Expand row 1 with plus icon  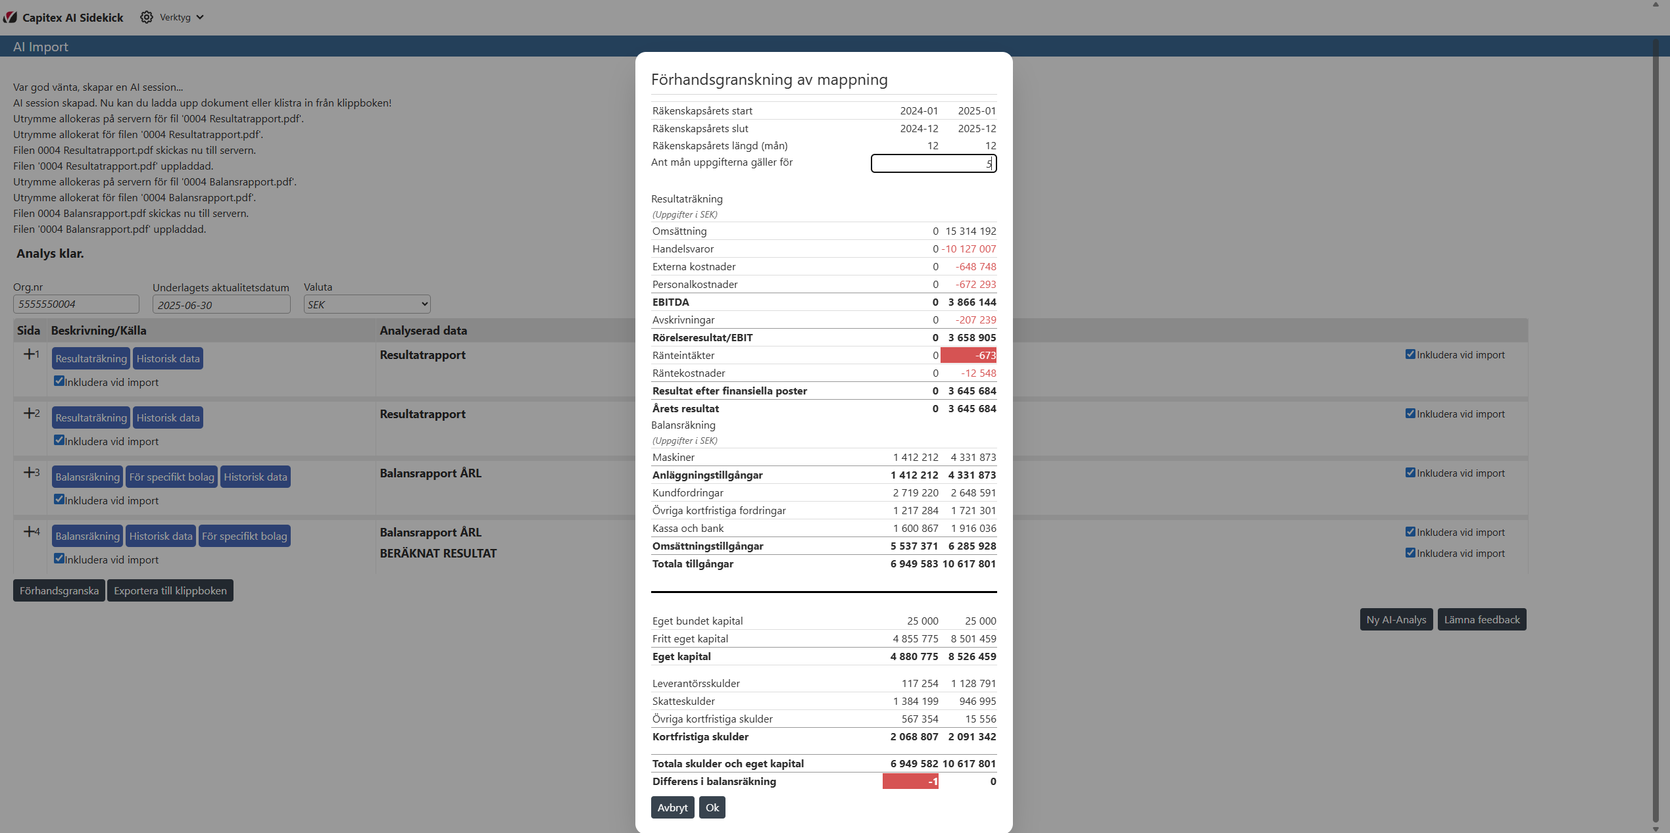pyautogui.click(x=30, y=354)
